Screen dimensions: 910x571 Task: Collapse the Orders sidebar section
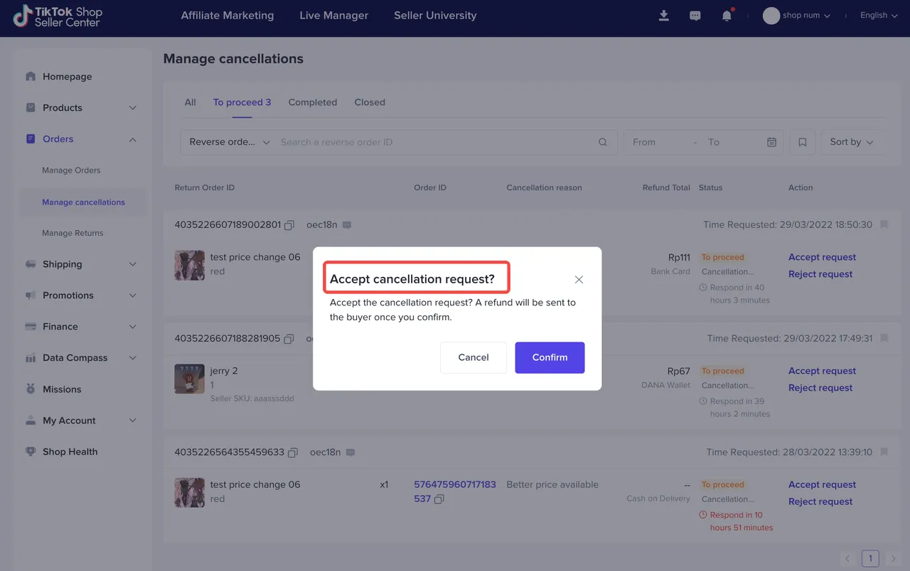tap(133, 139)
